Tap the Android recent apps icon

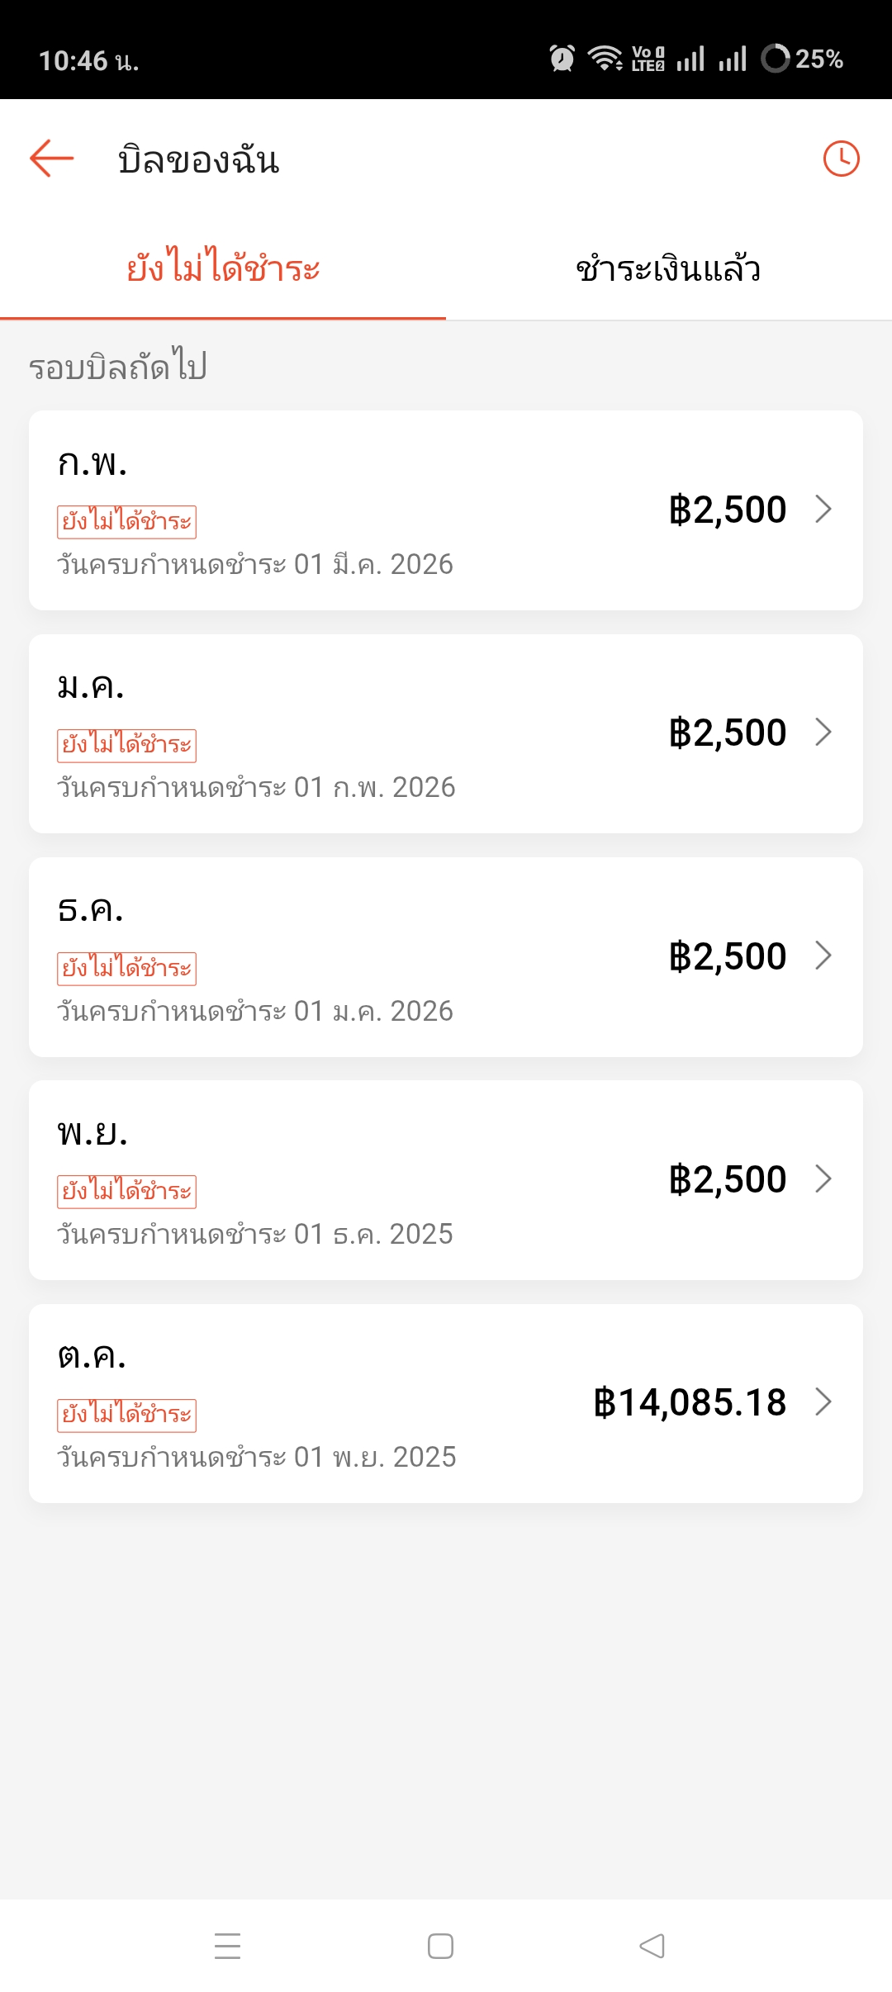pyautogui.click(x=227, y=1946)
